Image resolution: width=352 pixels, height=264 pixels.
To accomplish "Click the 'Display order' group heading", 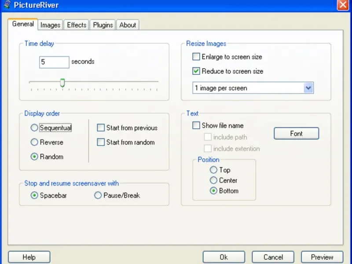I will pyautogui.click(x=42, y=114).
